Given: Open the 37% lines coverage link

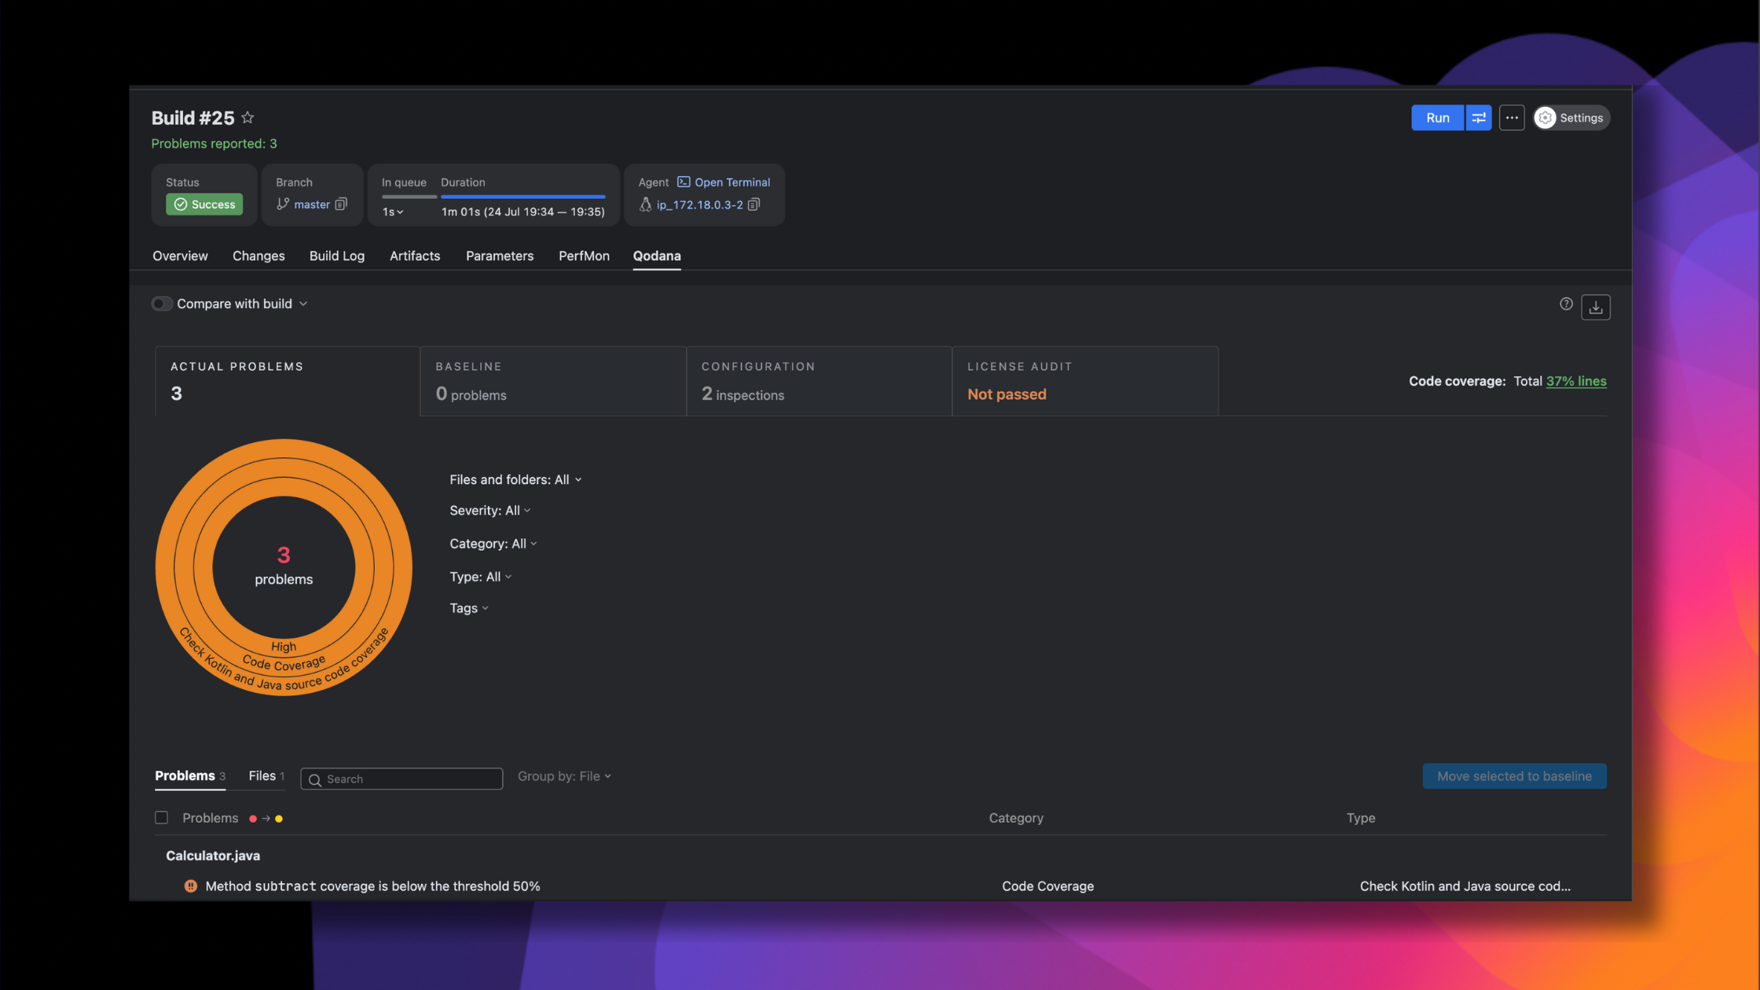Looking at the screenshot, I should click(x=1576, y=381).
